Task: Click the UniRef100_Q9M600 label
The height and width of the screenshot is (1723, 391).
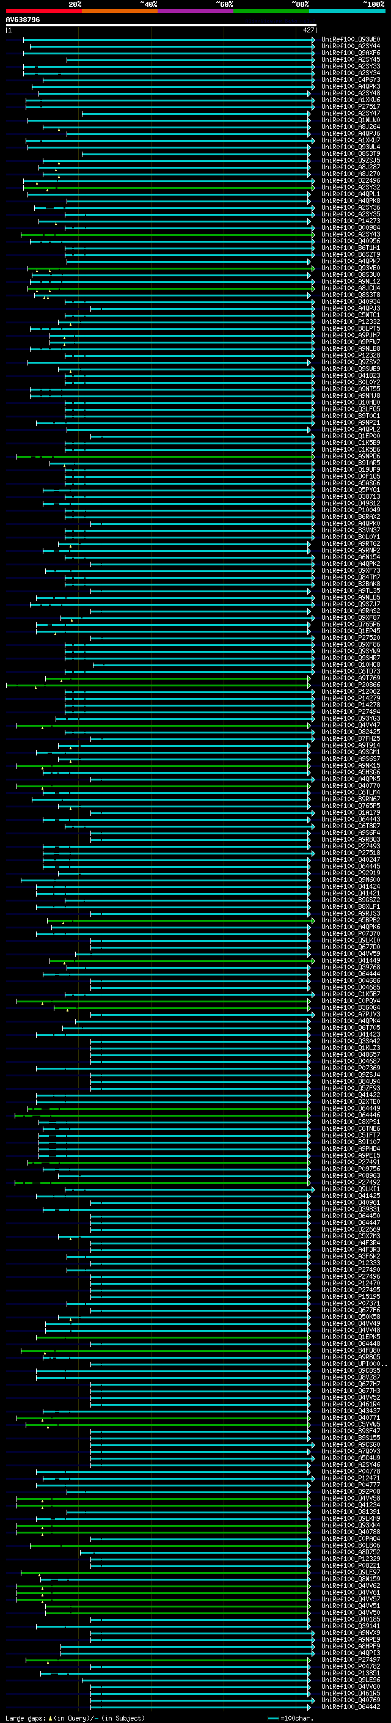Action: coord(351,880)
